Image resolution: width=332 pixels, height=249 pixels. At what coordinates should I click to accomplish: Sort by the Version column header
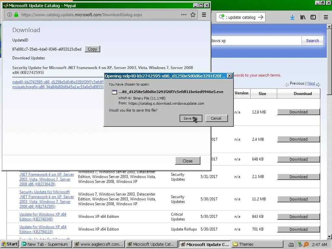point(241,93)
